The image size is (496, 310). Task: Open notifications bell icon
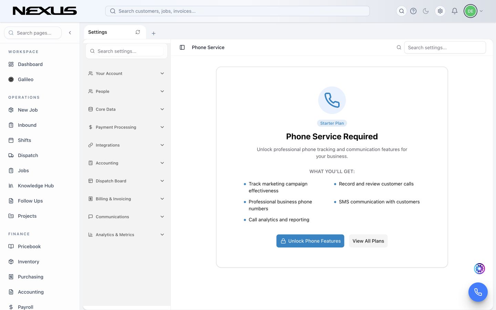click(x=455, y=11)
